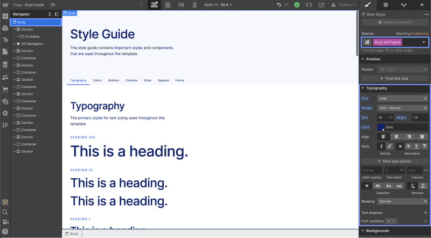Image resolution: width=431 pixels, height=238 pixels.
Task: Click the Dark color swatch
Action: click(381, 127)
